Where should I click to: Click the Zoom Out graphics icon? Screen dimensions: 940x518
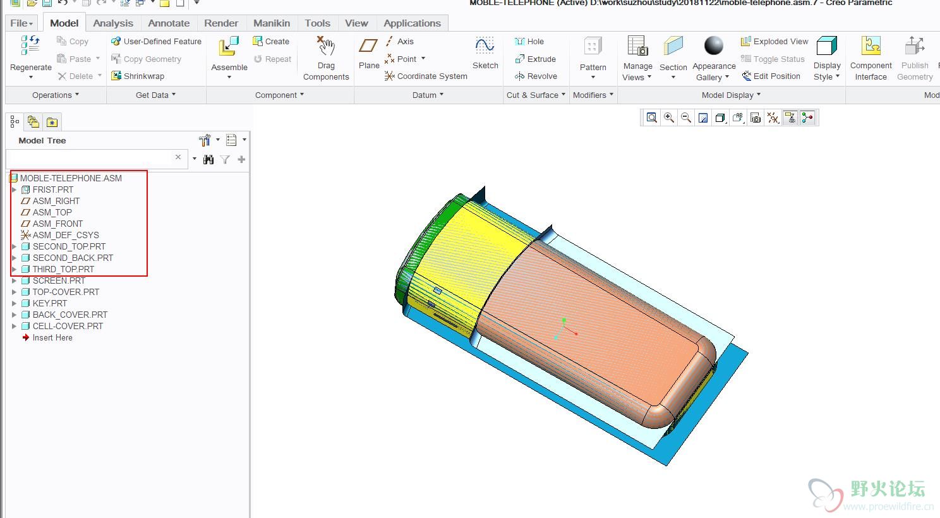tap(685, 117)
